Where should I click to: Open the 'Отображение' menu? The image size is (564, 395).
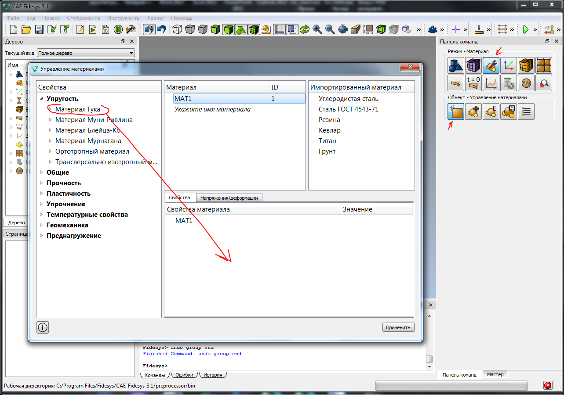84,18
